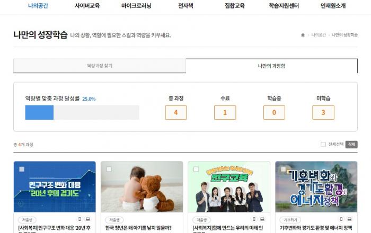Screen dimensions: 371x233
Task: Click the 달성률 progress bar
Action: click(82, 112)
